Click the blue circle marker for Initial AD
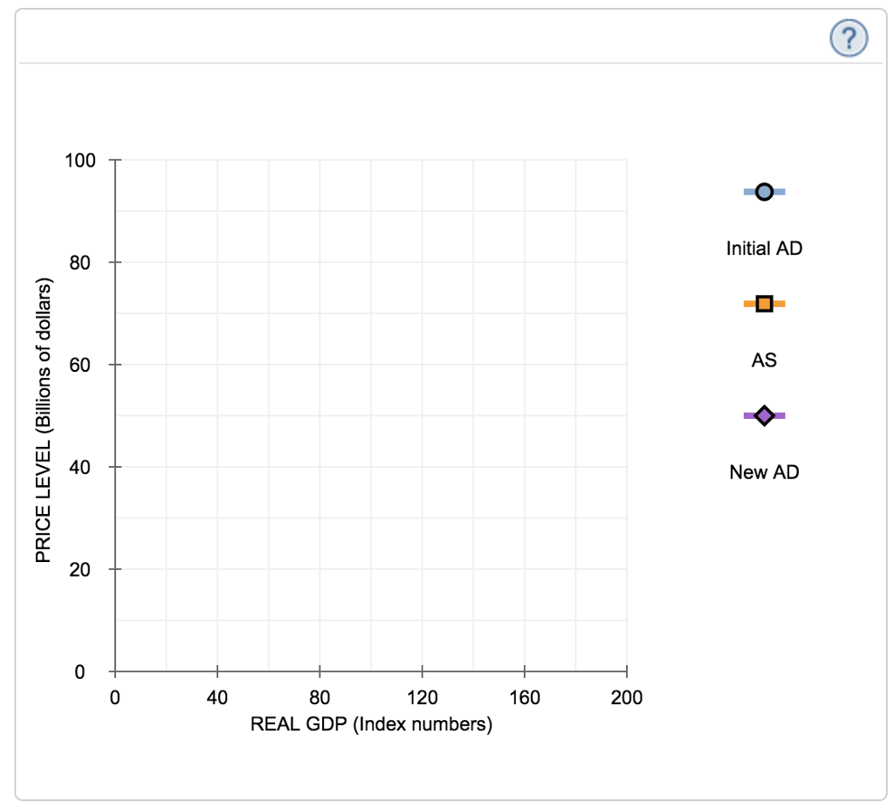 [764, 189]
